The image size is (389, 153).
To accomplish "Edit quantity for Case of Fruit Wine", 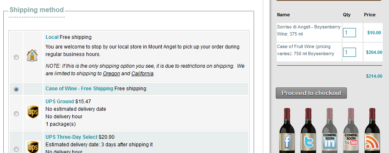I will click(x=349, y=52).
